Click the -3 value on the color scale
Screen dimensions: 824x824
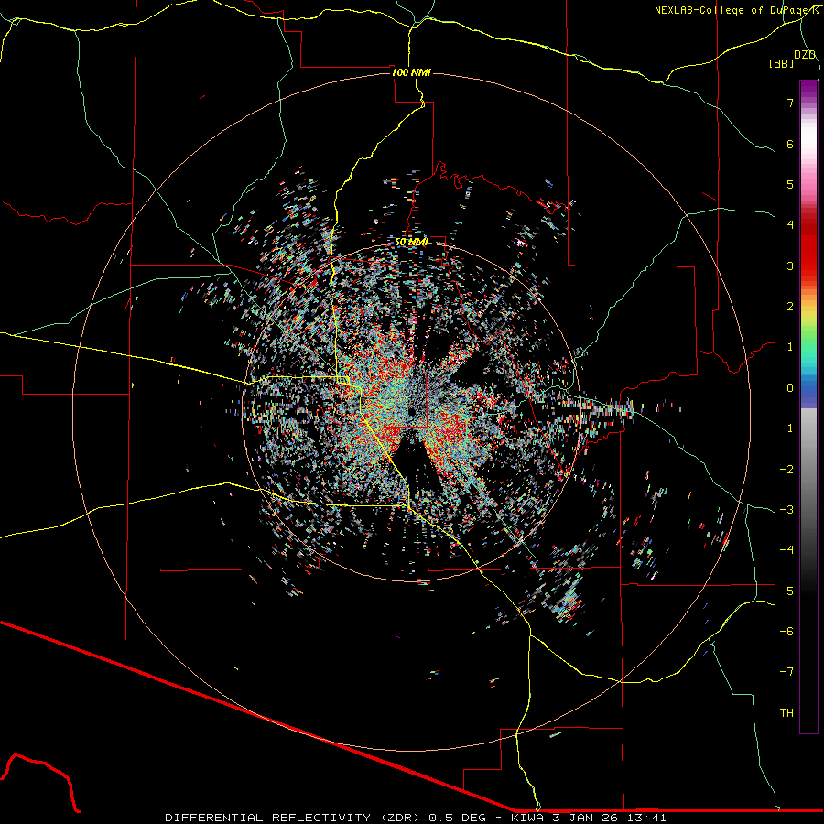click(786, 510)
